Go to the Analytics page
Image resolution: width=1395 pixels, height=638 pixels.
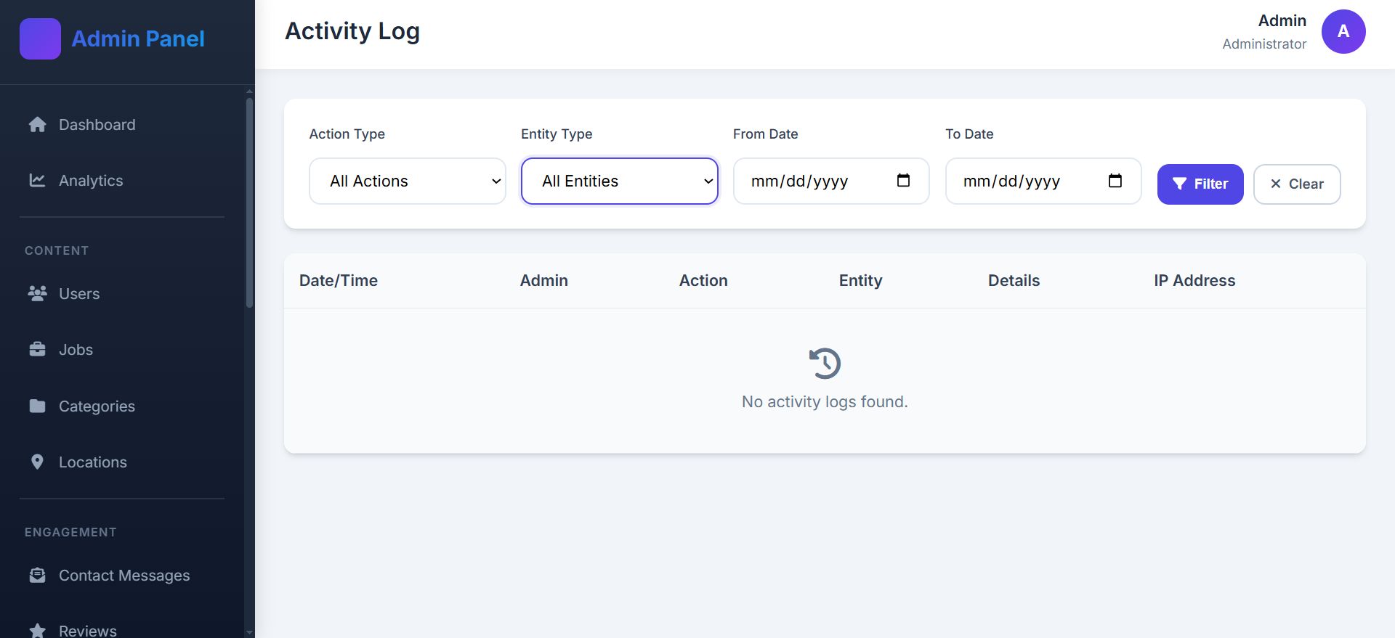tap(91, 181)
